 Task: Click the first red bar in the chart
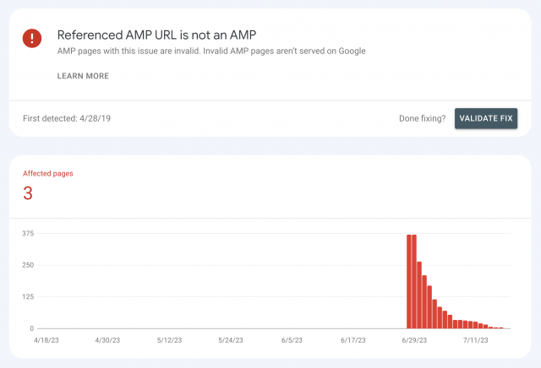click(x=409, y=281)
